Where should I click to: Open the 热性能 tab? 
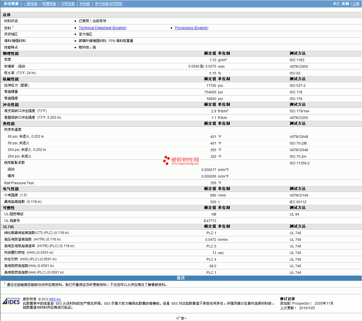tap(85, 4)
